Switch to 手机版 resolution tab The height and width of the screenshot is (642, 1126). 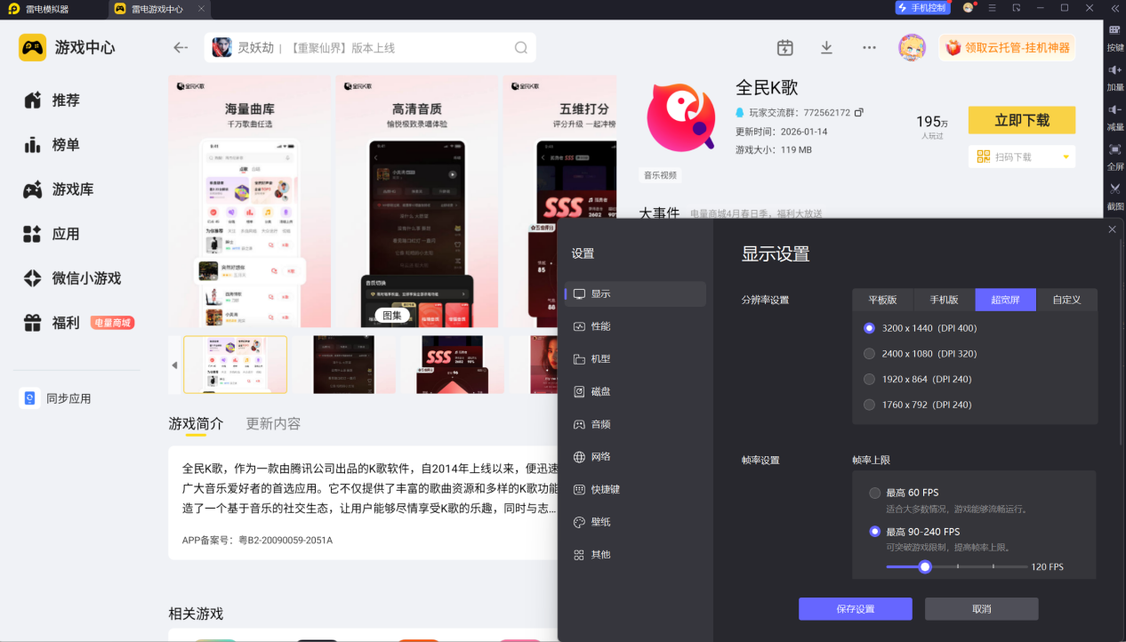click(945, 300)
